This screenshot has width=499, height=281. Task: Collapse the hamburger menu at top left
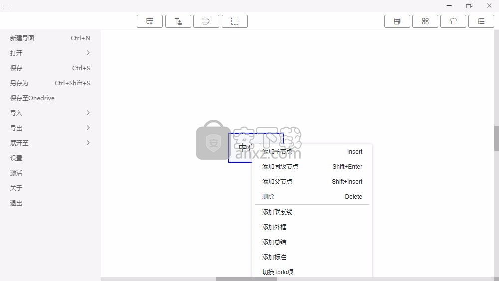coord(6,6)
